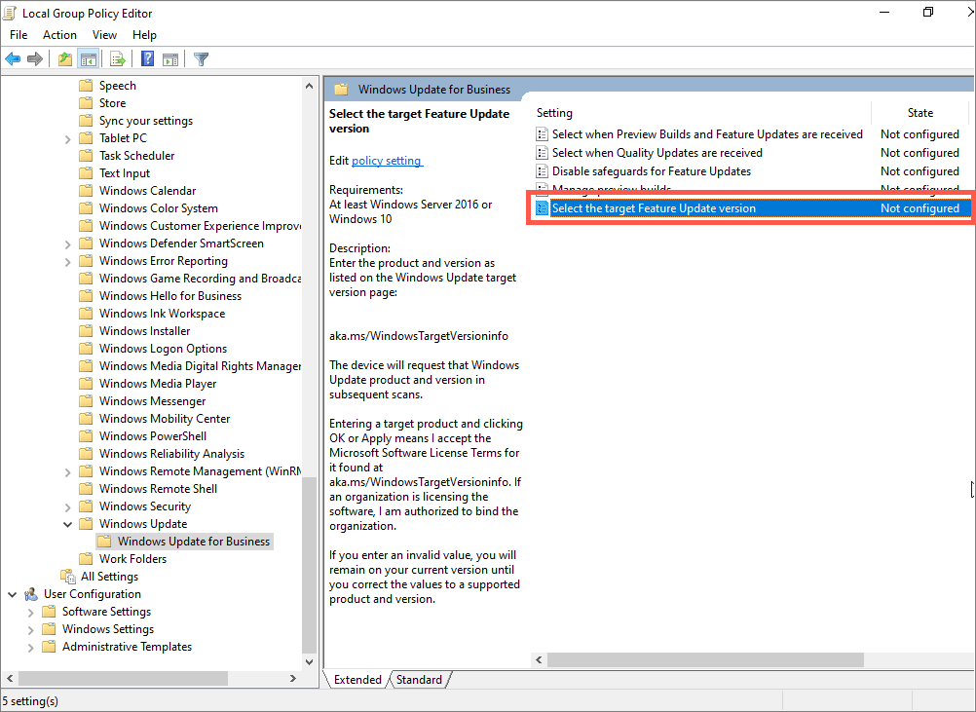Select the Windows Mobility Center folder
976x712 pixels.
(165, 418)
